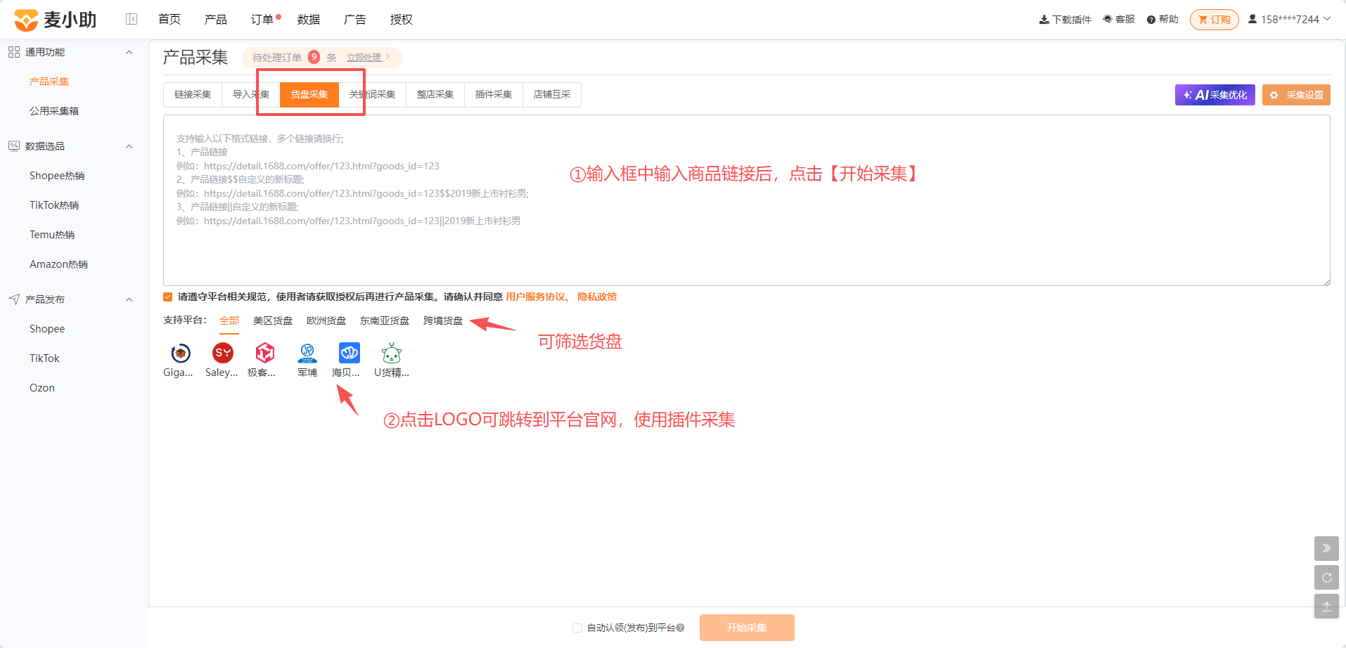This screenshot has width=1346, height=648.
Task: Click the 立即处理 link
Action: click(364, 58)
